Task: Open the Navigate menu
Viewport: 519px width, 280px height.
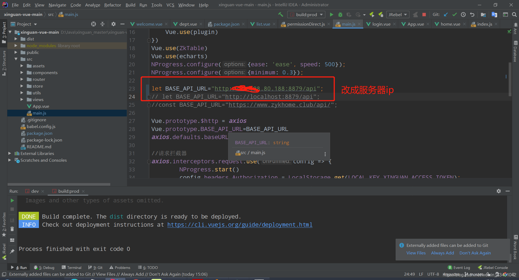Action: [x=57, y=5]
